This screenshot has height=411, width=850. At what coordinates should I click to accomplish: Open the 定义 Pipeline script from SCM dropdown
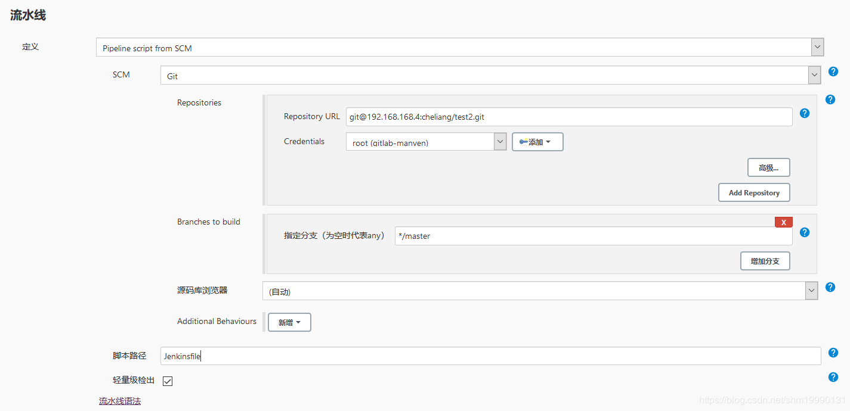(x=460, y=48)
